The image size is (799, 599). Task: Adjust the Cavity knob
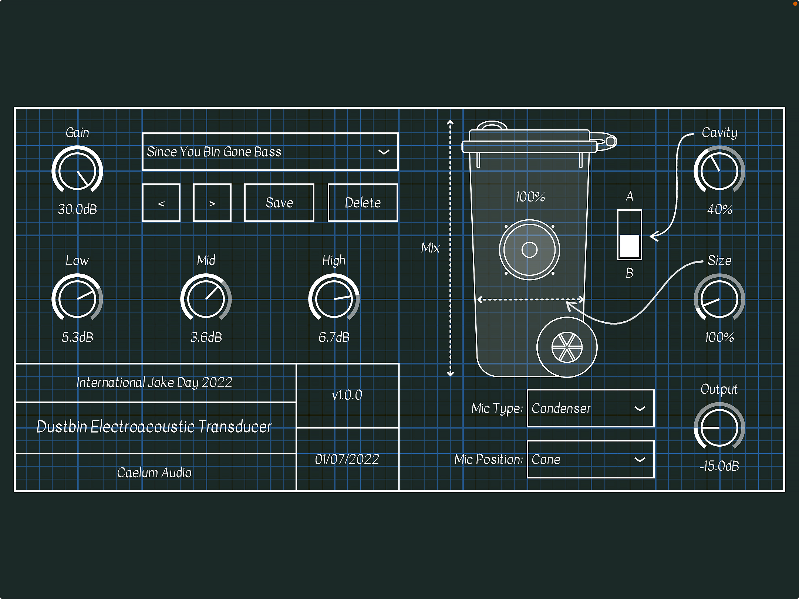(719, 171)
